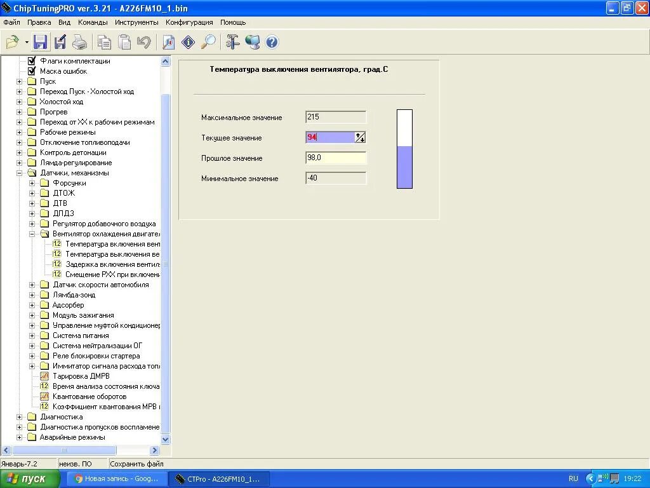Click the Максимальное значение field showing 215

tap(336, 117)
